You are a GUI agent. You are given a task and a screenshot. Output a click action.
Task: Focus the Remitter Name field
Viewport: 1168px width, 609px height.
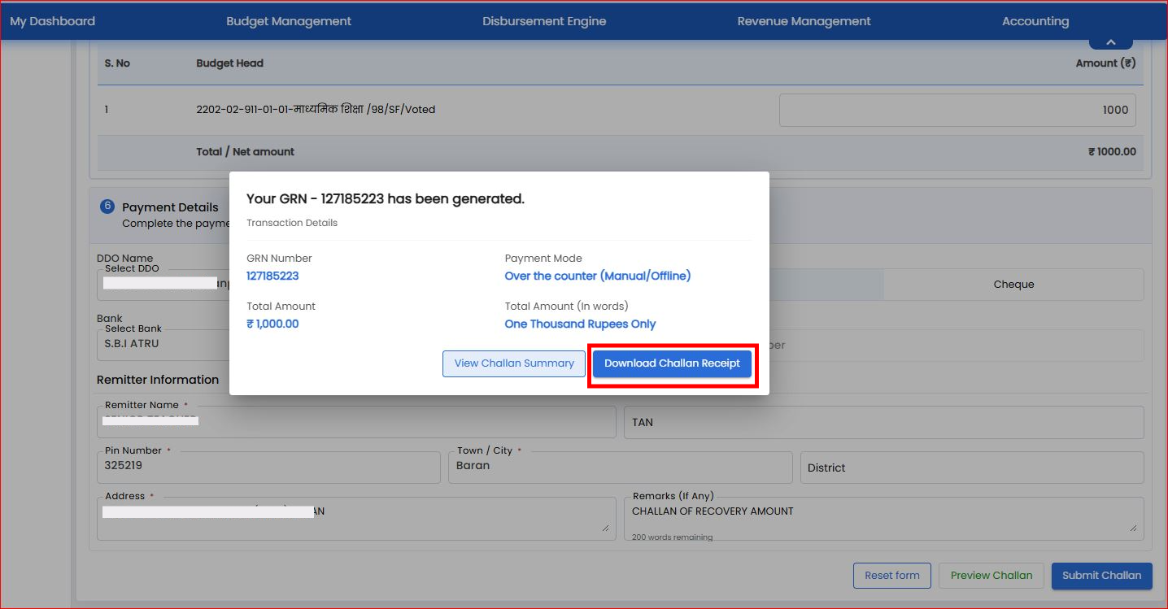(x=356, y=422)
